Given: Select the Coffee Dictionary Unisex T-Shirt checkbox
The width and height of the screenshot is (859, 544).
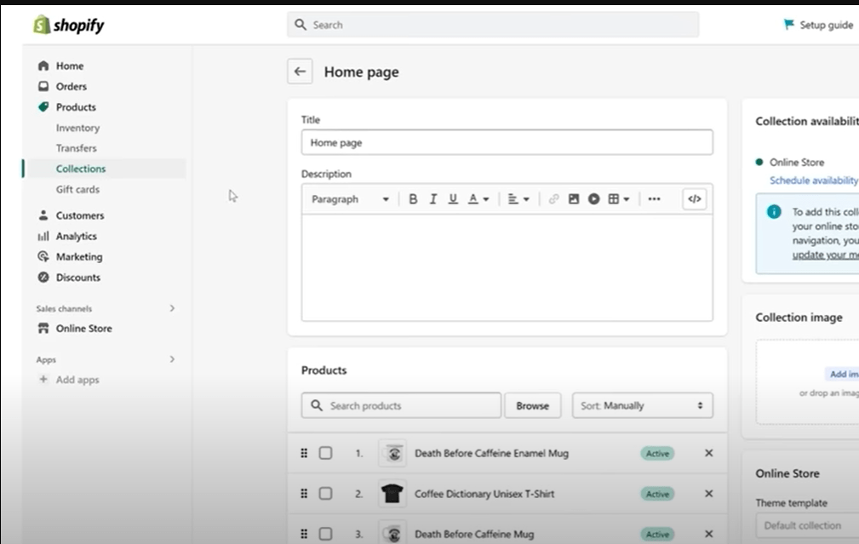Looking at the screenshot, I should coord(325,493).
